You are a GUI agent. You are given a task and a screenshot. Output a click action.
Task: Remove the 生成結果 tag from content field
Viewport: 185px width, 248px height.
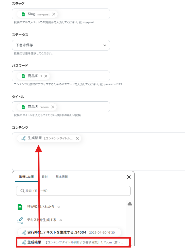coord(77,138)
